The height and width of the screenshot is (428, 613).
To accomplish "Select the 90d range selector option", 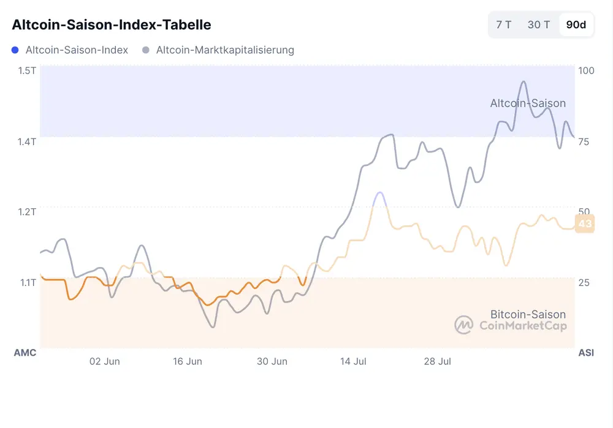I will pos(576,24).
